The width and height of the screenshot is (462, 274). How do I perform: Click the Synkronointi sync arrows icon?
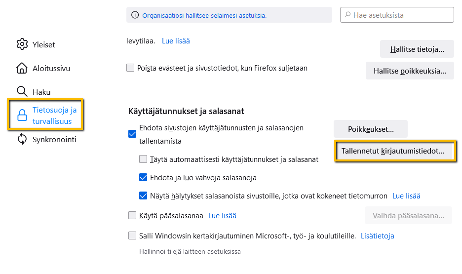(22, 139)
